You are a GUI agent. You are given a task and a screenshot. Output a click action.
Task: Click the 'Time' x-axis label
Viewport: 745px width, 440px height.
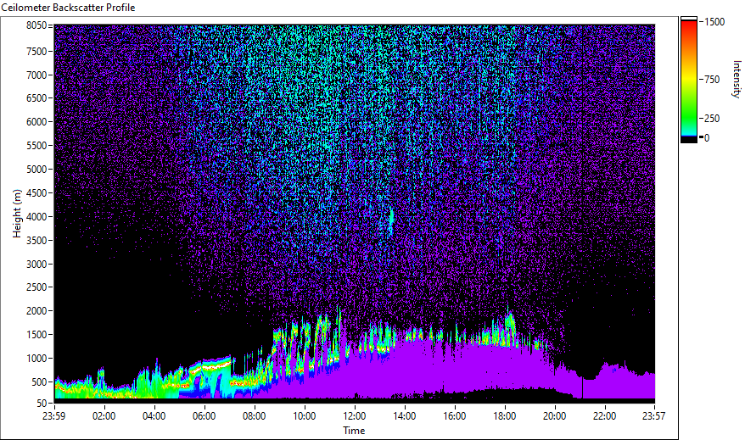click(x=354, y=431)
